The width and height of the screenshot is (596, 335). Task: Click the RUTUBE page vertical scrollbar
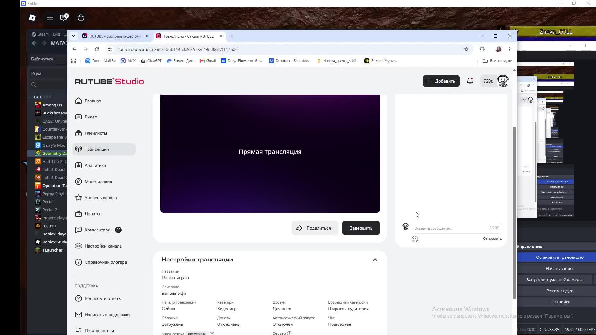[x=514, y=212]
